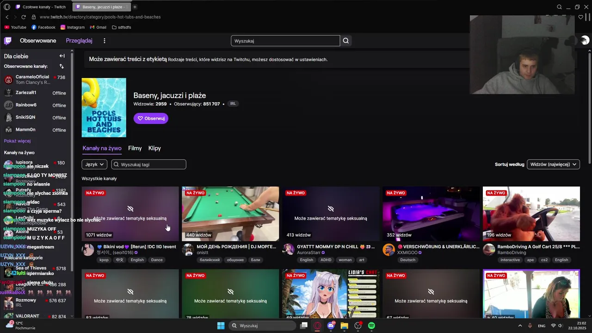Click the Opera browser menu icon
592x333 pixels.
[6, 7]
